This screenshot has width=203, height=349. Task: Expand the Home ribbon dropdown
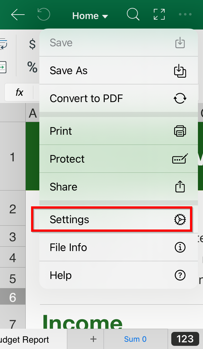[x=90, y=16]
